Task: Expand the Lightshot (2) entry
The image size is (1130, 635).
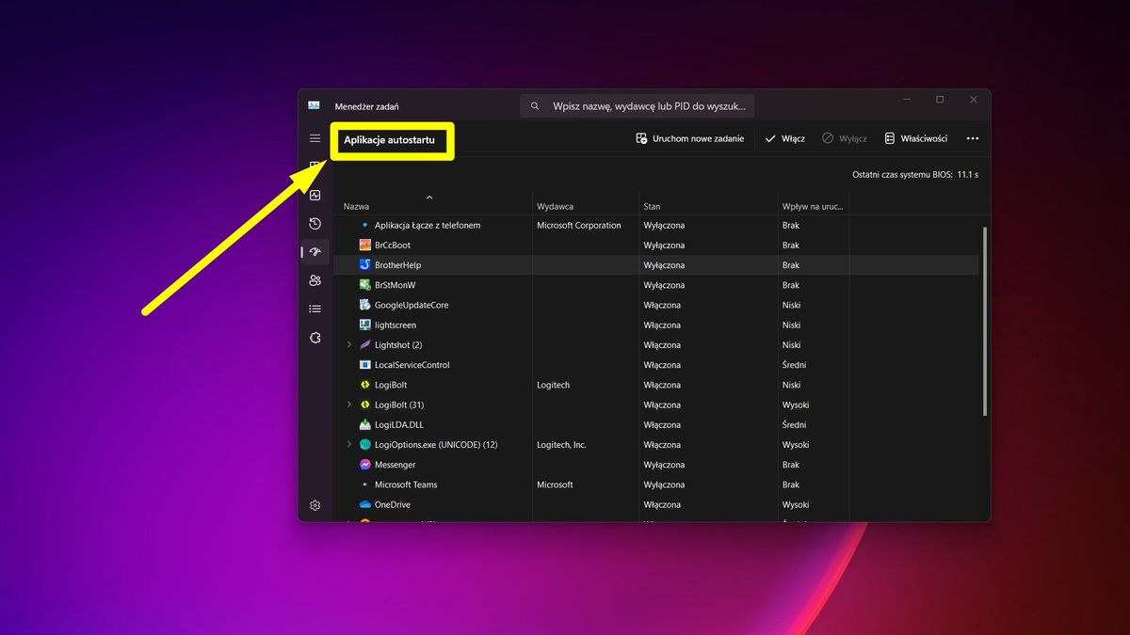Action: point(349,344)
